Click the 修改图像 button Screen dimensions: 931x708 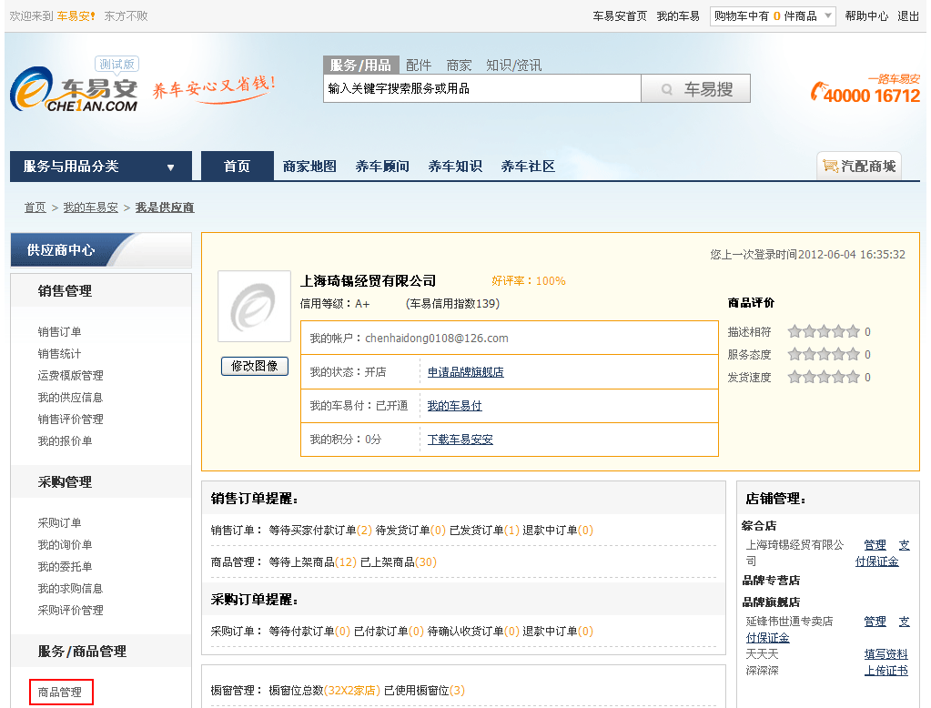pyautogui.click(x=255, y=366)
